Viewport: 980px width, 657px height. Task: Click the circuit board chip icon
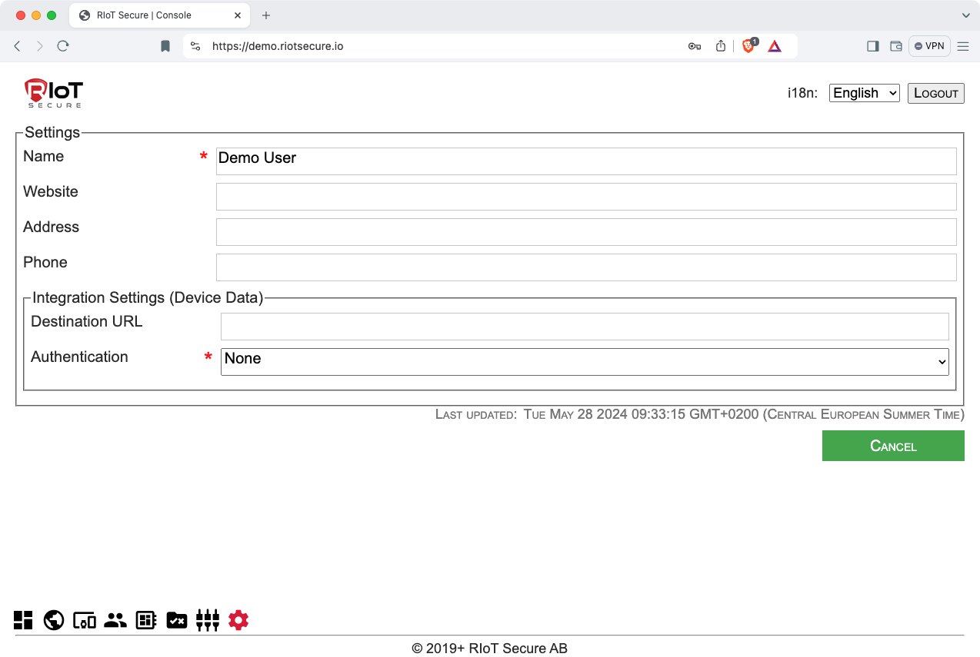pos(146,620)
